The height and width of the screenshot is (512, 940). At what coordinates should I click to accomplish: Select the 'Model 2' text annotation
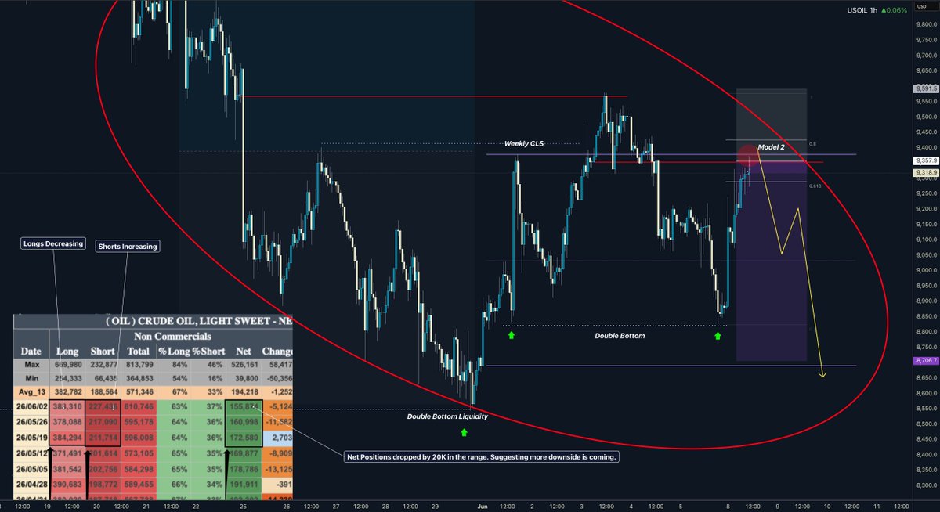point(773,147)
